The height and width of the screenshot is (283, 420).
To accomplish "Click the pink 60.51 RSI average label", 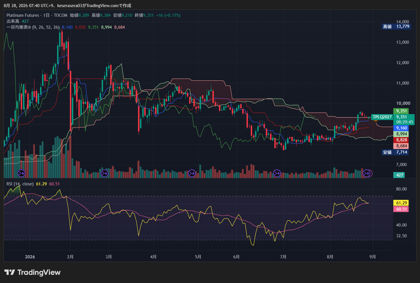I will [402, 209].
